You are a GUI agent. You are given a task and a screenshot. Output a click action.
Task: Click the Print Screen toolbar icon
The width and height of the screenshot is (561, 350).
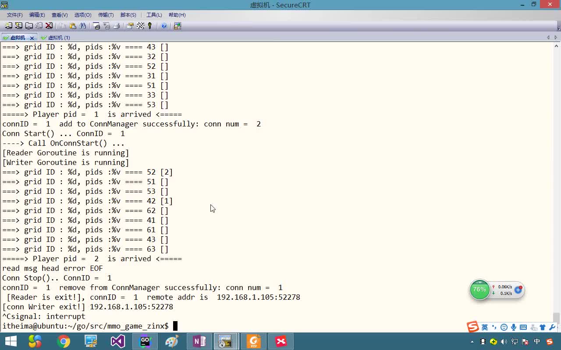[x=97, y=26]
